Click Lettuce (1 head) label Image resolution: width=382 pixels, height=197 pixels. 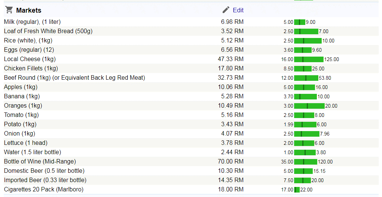[26, 143]
